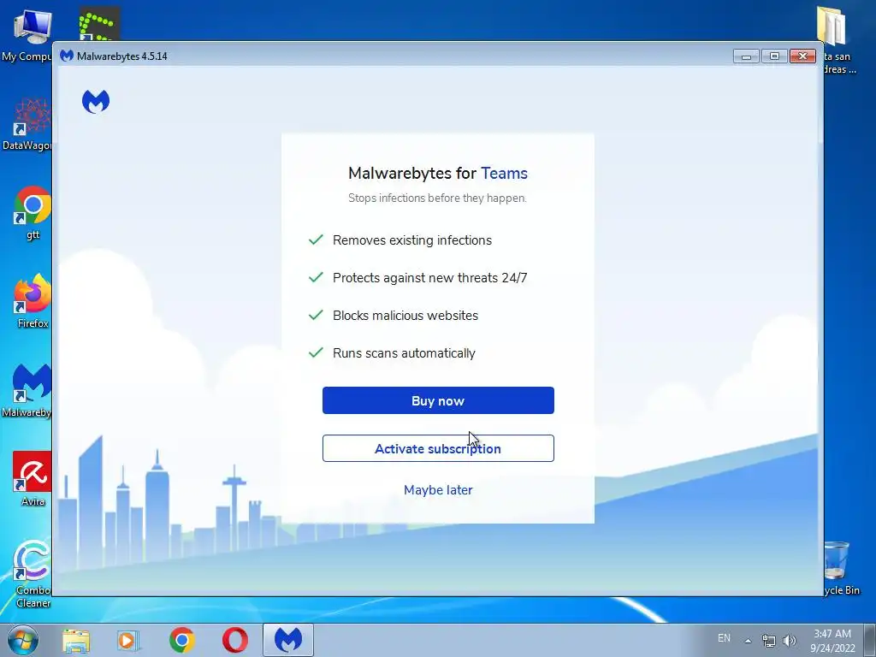Screen dimensions: 876x657
Task: Open Windows Explorer from taskbar
Action: 76,640
